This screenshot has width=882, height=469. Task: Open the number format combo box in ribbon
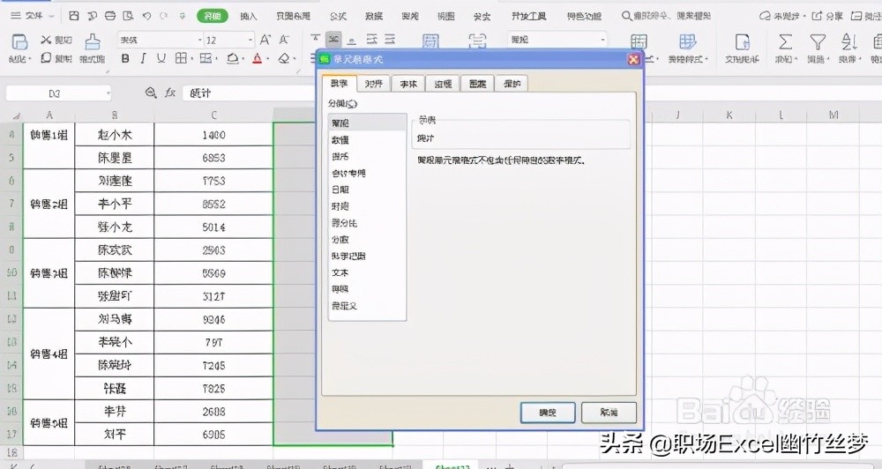point(557,40)
